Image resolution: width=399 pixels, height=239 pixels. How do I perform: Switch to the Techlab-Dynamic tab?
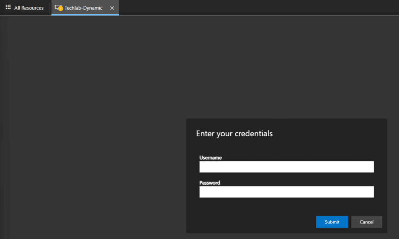click(83, 8)
